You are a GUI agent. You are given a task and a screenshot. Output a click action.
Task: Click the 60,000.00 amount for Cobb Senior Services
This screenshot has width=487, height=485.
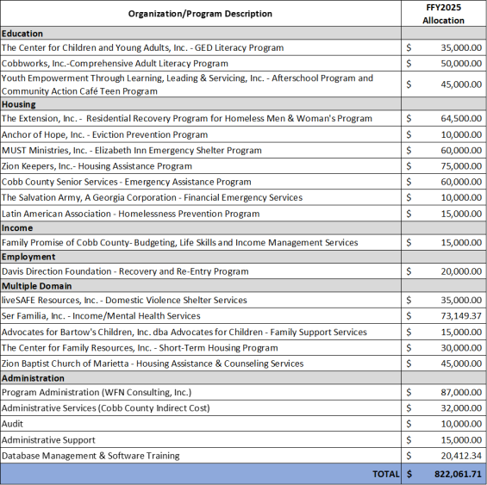coord(461,182)
